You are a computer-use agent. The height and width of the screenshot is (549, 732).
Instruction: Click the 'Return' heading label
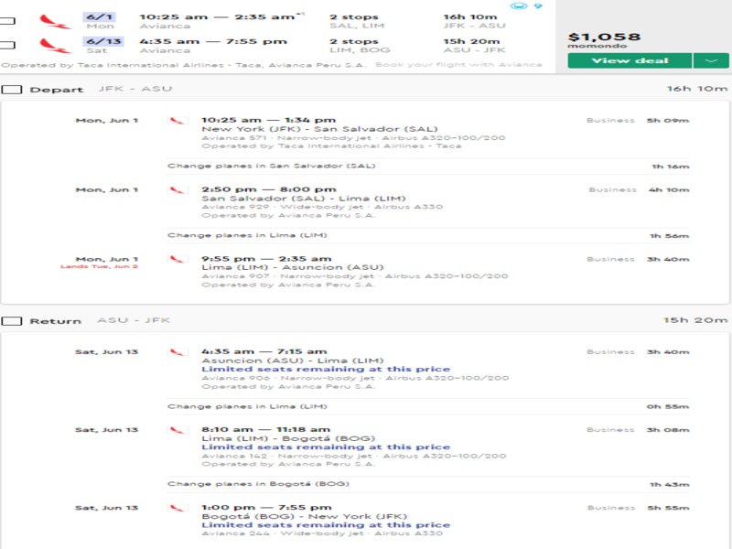[56, 321]
